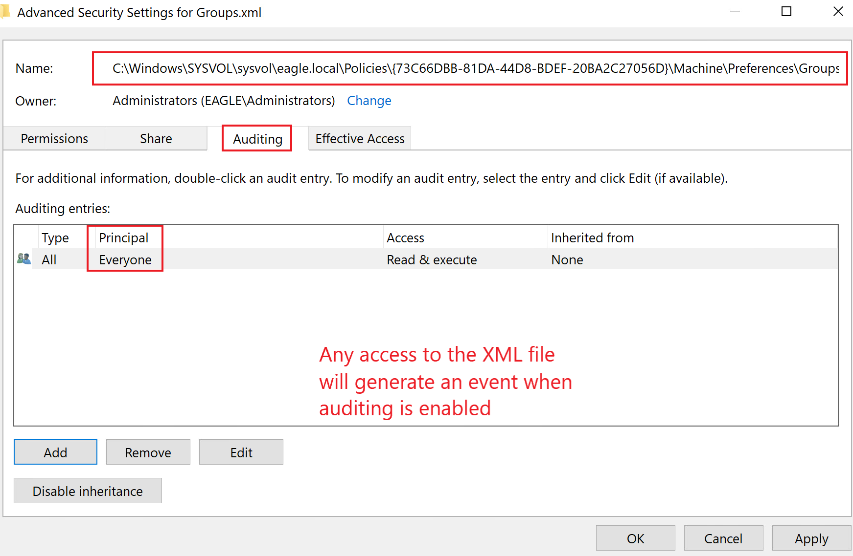
Task: Click the Inherited from column header
Action: pos(592,237)
